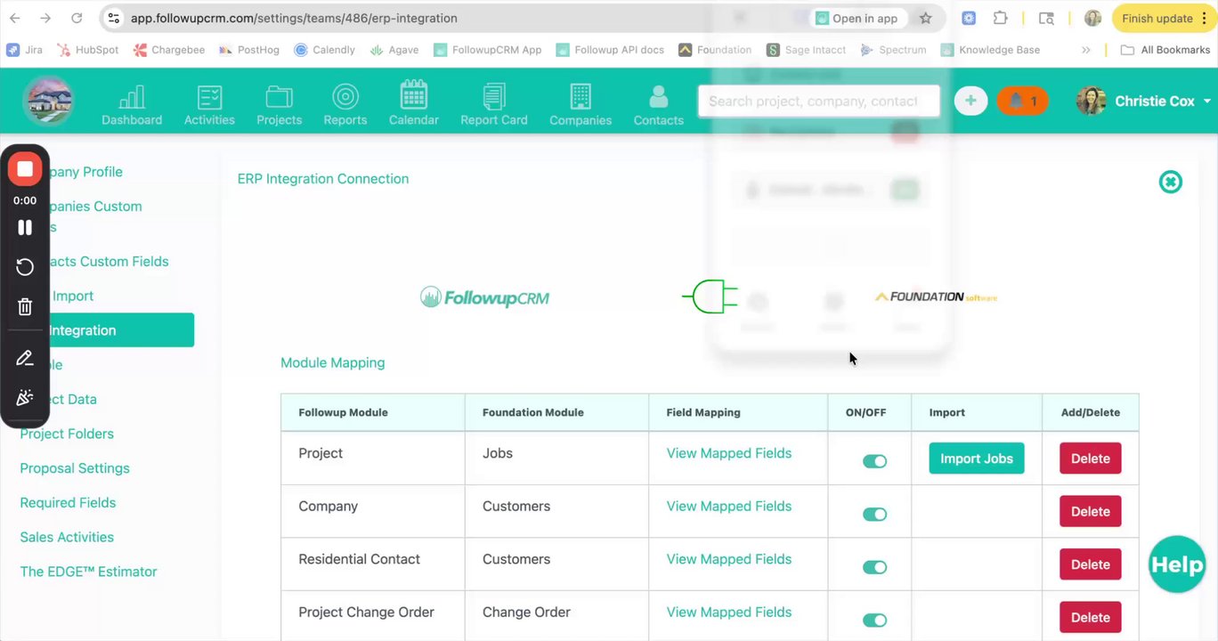The image size is (1218, 641).
Task: Open the Agave bookmark
Action: coord(394,50)
